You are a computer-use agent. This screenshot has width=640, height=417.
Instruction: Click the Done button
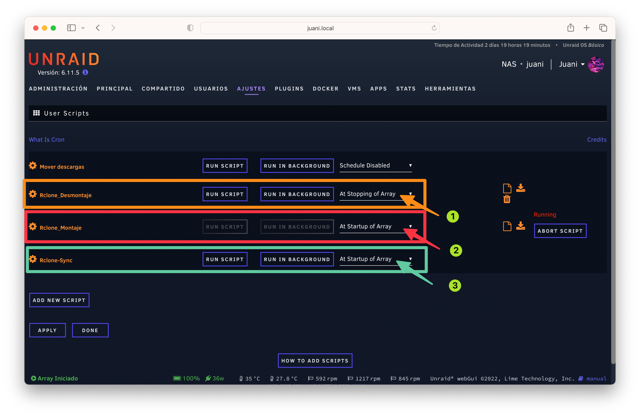pos(90,330)
